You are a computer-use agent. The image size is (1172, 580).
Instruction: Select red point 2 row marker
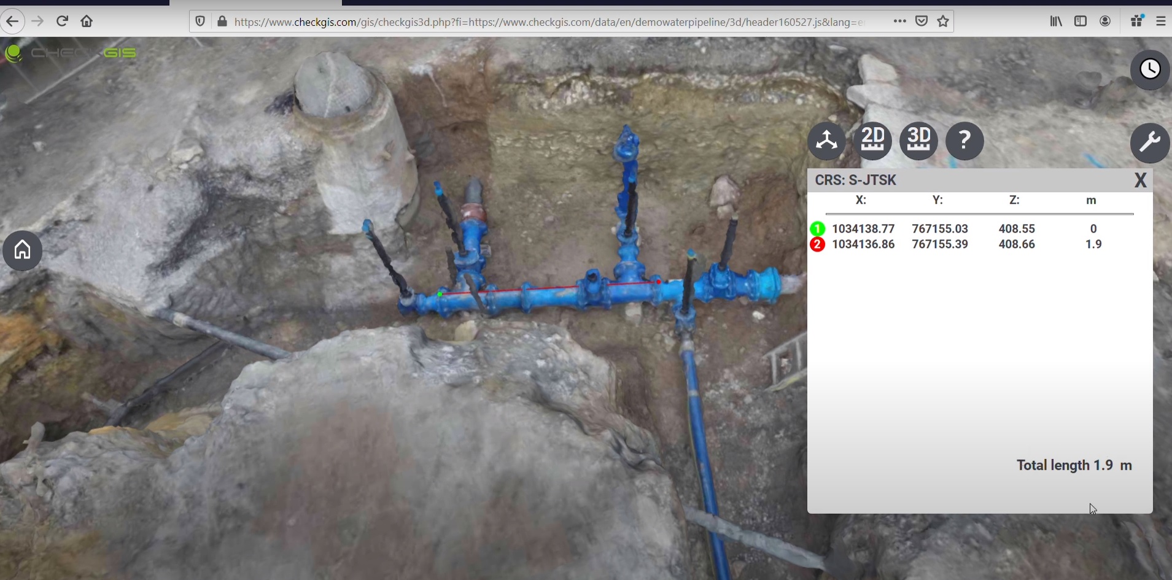[x=817, y=244]
